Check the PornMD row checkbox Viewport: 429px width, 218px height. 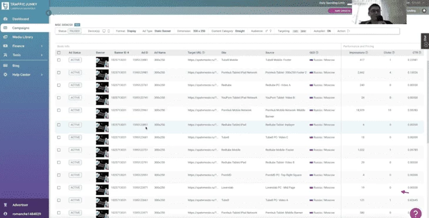coord(59,175)
